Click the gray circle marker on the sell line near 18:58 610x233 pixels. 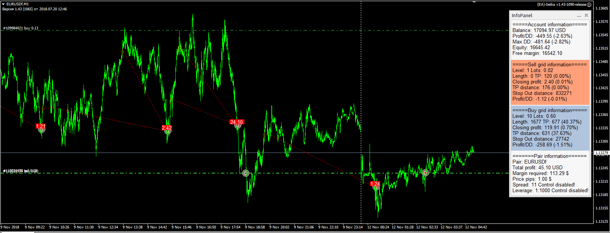pos(246,173)
